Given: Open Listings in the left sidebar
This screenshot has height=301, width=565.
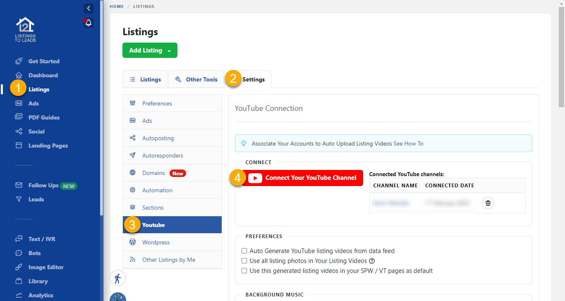Looking at the screenshot, I should 39,89.
